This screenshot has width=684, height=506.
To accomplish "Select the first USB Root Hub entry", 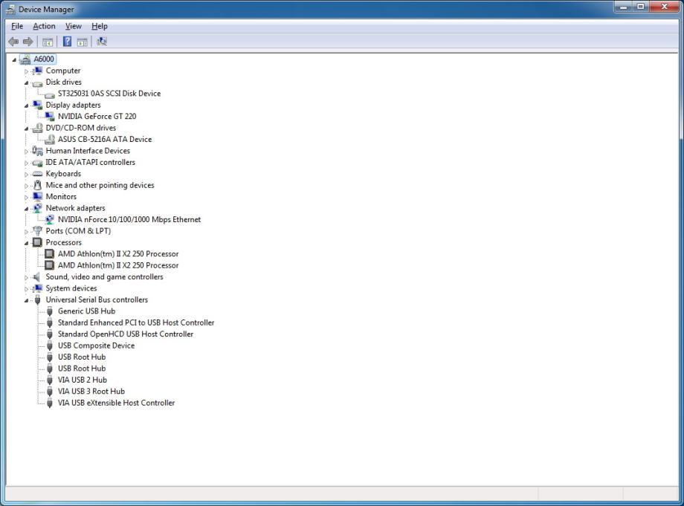I will 82,357.
